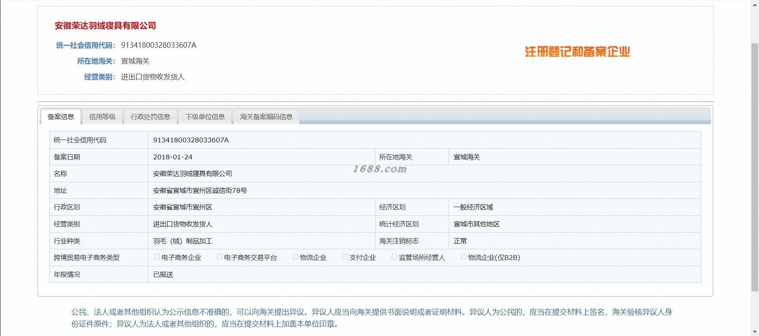Tick the 物流企业 checkbox
759x336 pixels.
click(x=295, y=257)
